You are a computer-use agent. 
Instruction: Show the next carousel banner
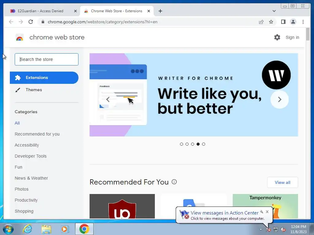(x=280, y=99)
